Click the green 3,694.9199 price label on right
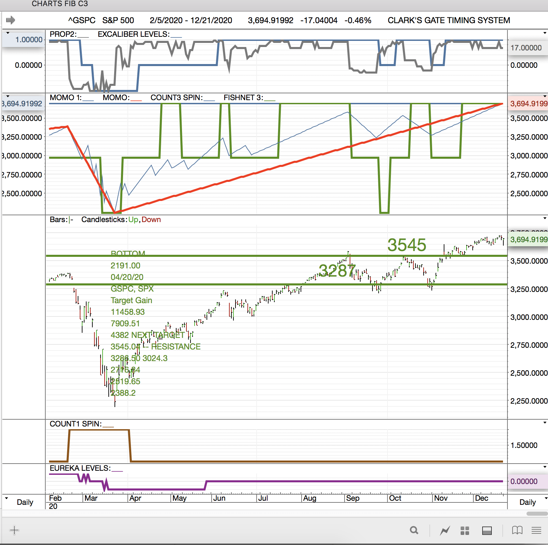Screen dimensions: 548x545 528,239
